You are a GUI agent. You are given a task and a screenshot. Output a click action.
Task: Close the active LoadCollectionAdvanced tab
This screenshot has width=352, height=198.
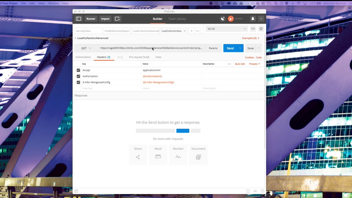coord(185,31)
